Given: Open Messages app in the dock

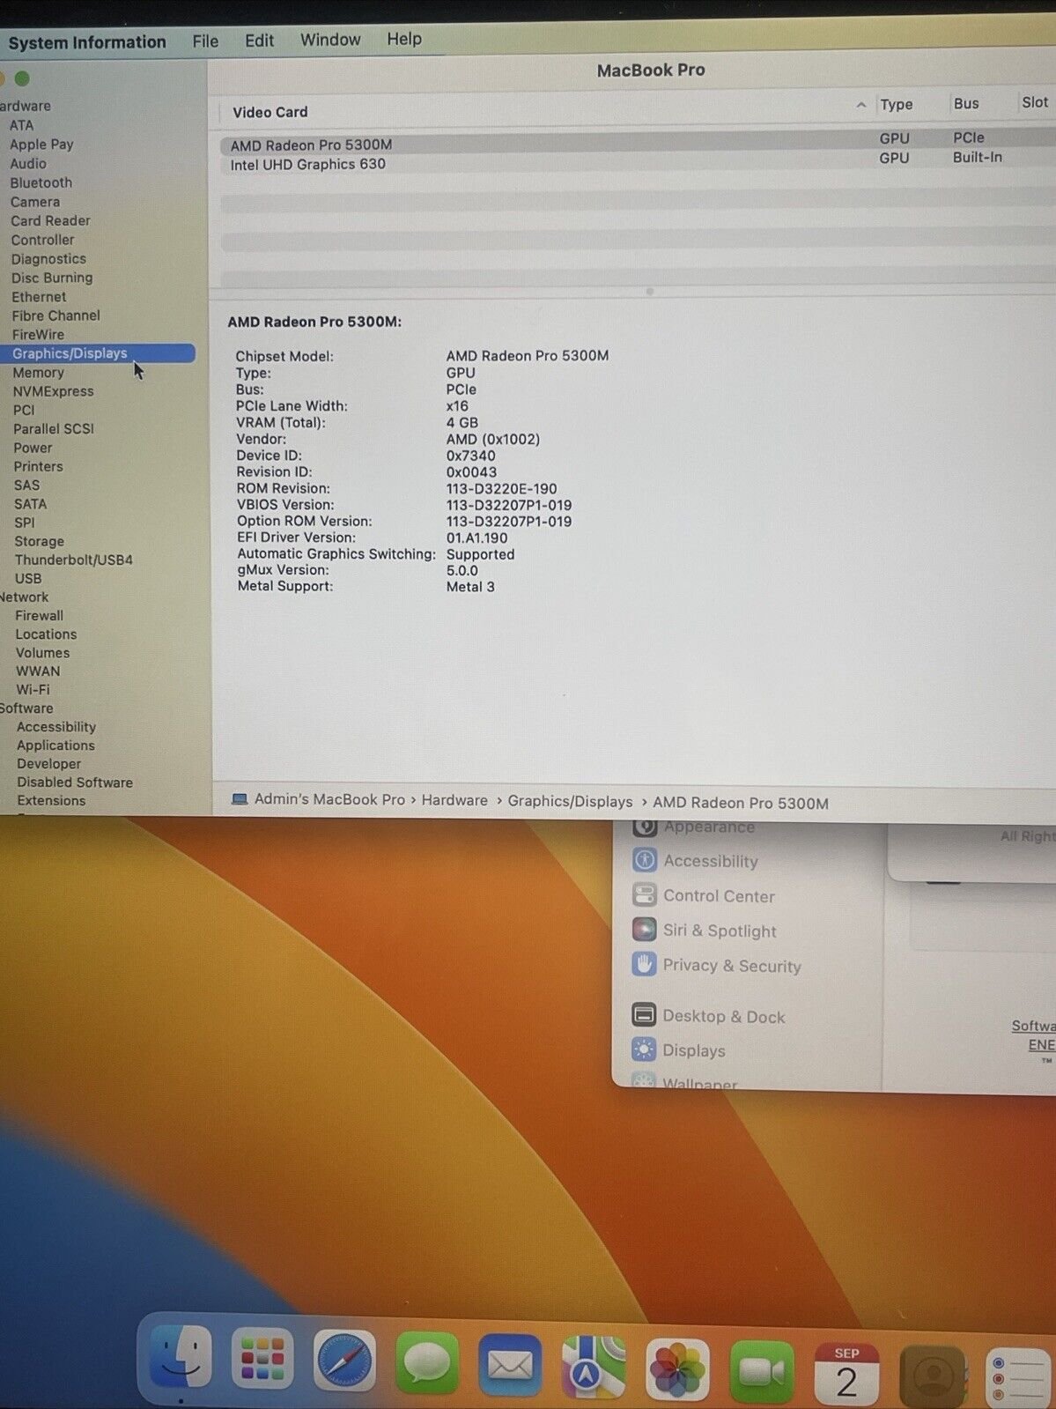Looking at the screenshot, I should pos(427,1362).
